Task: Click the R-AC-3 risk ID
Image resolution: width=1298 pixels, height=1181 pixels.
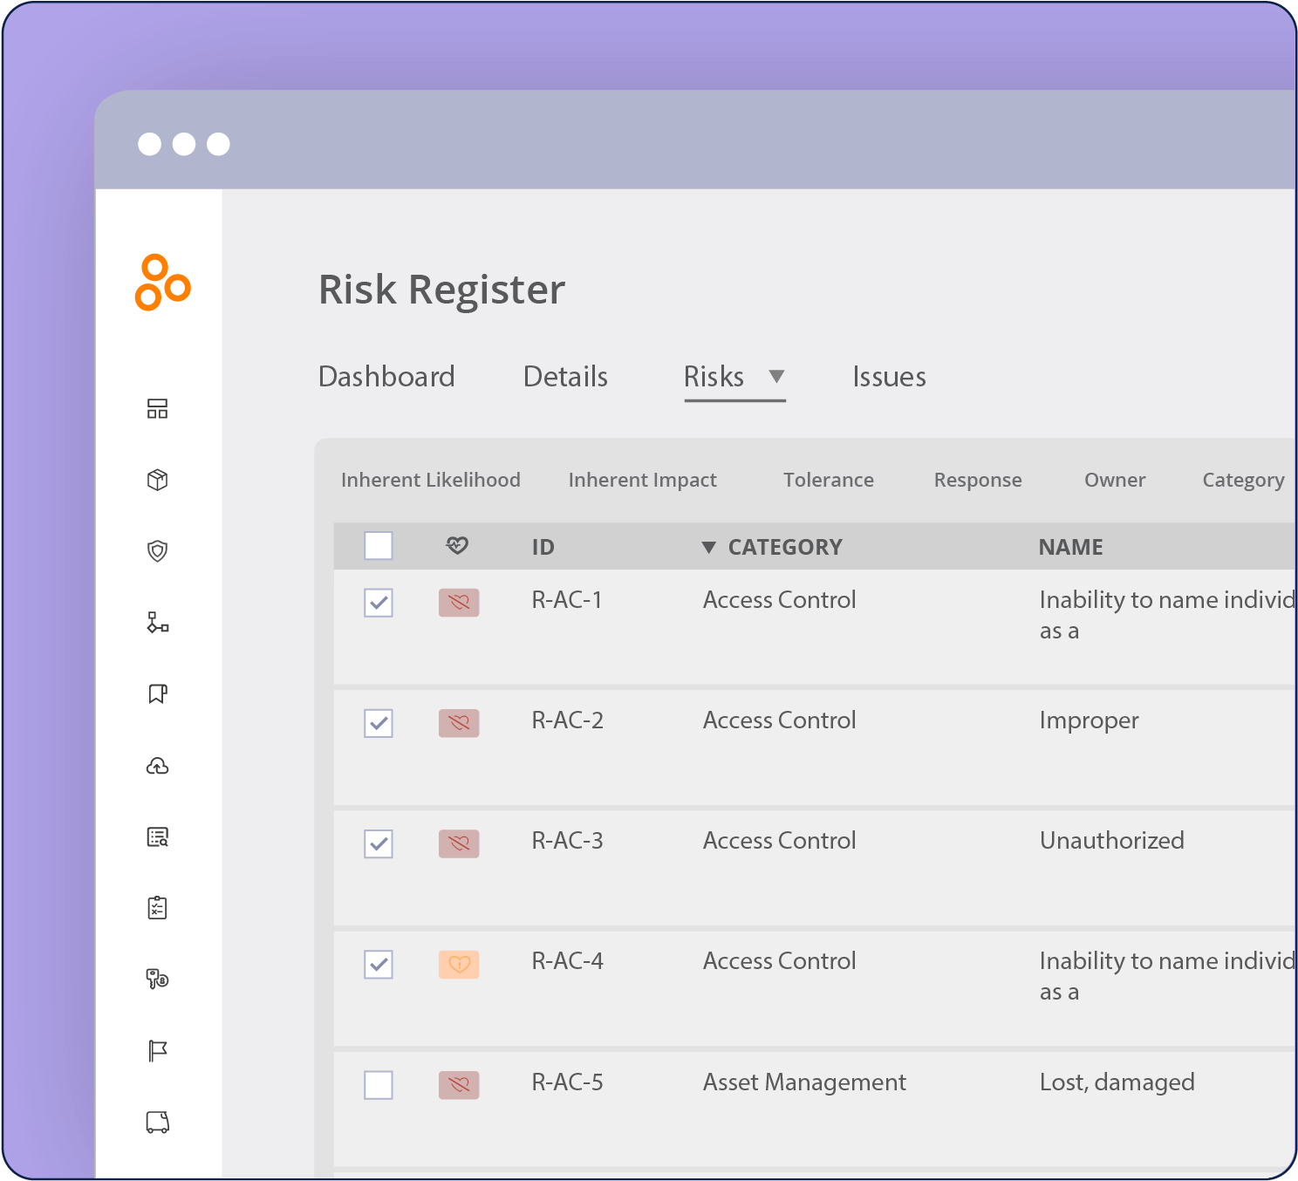Action: tap(567, 841)
